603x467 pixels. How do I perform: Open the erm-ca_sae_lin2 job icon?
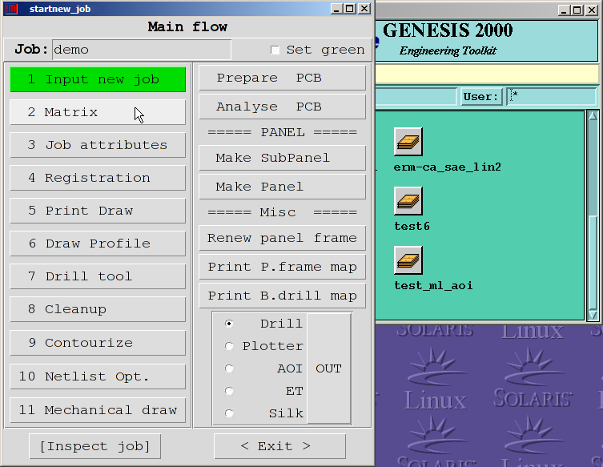coord(408,142)
